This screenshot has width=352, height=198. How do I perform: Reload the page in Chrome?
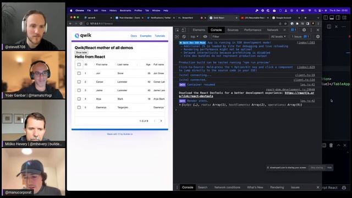click(x=81, y=24)
